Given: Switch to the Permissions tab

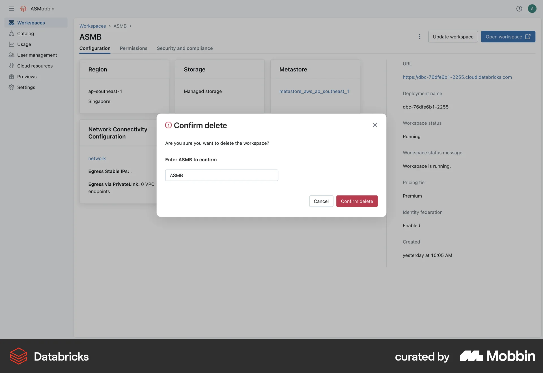Looking at the screenshot, I should tap(133, 48).
